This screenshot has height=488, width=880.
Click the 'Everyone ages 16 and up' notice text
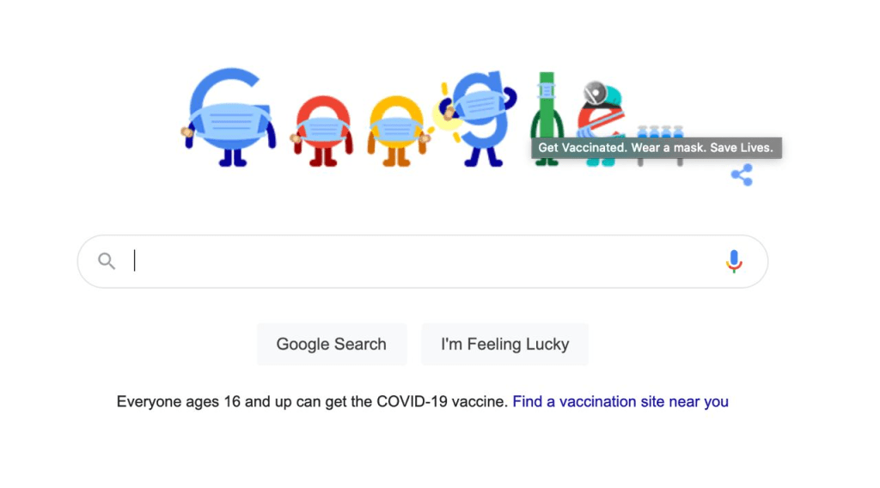click(312, 401)
